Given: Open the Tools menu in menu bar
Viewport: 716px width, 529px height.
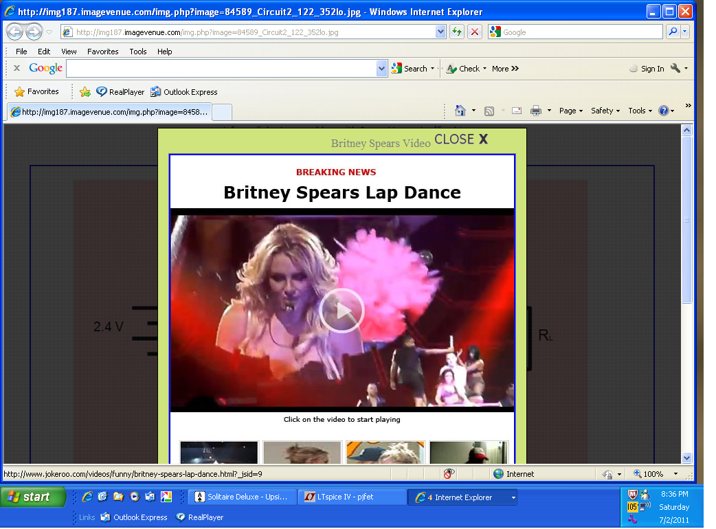Looking at the screenshot, I should 138,52.
